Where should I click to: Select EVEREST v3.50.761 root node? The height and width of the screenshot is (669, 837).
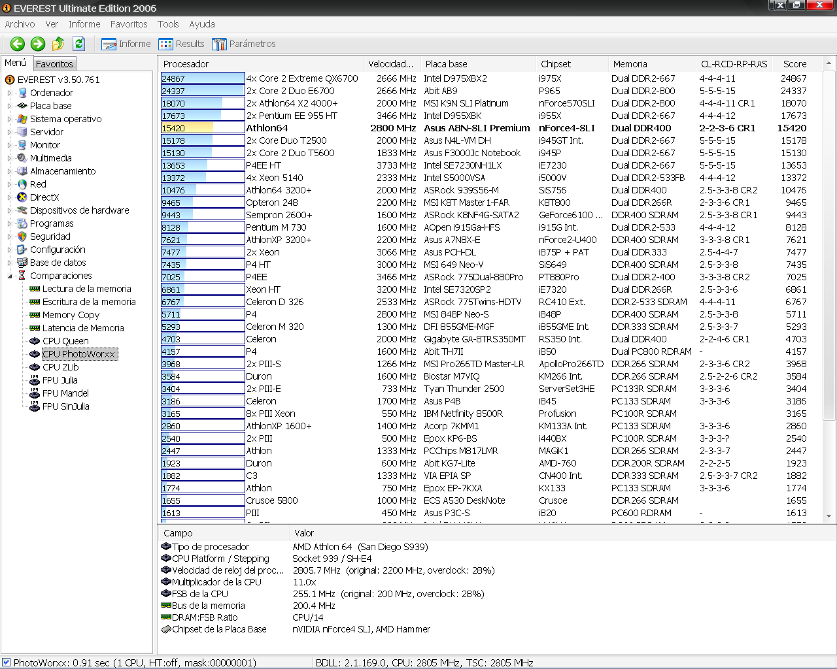[58, 80]
